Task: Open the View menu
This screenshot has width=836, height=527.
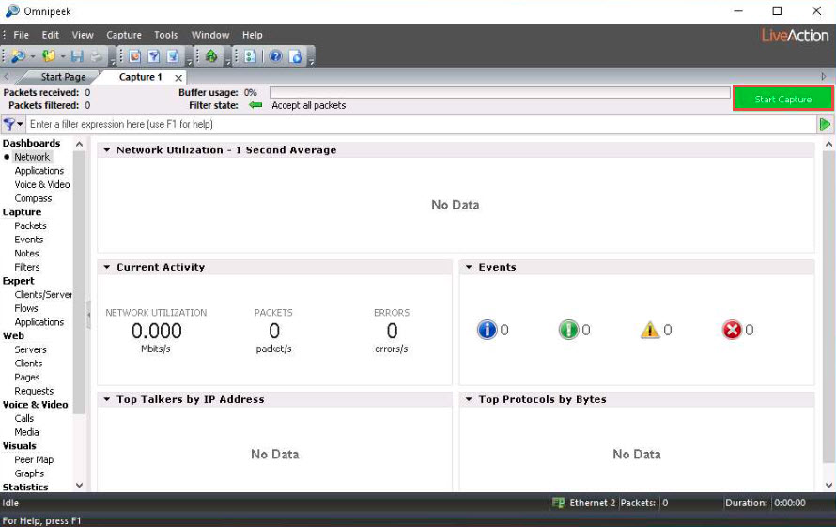Action: coord(83,35)
